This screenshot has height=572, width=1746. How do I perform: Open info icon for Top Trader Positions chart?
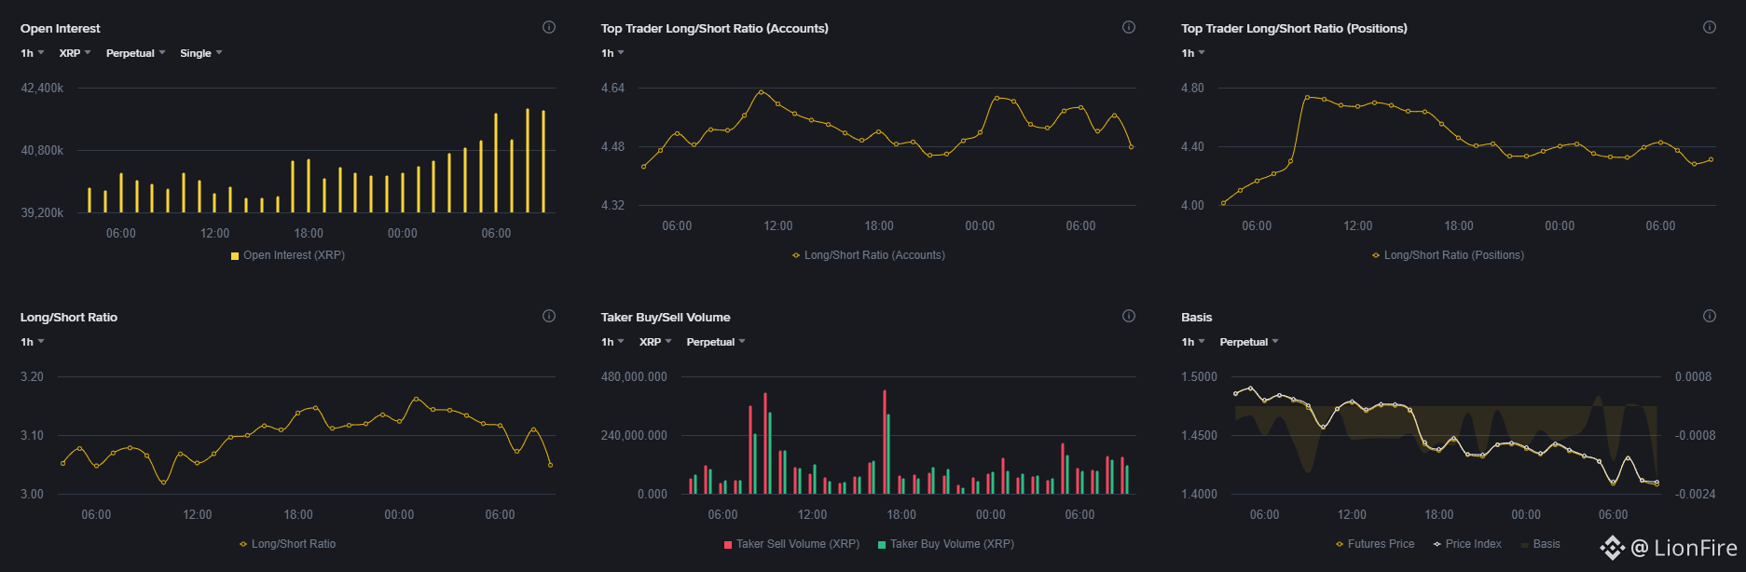1710,27
